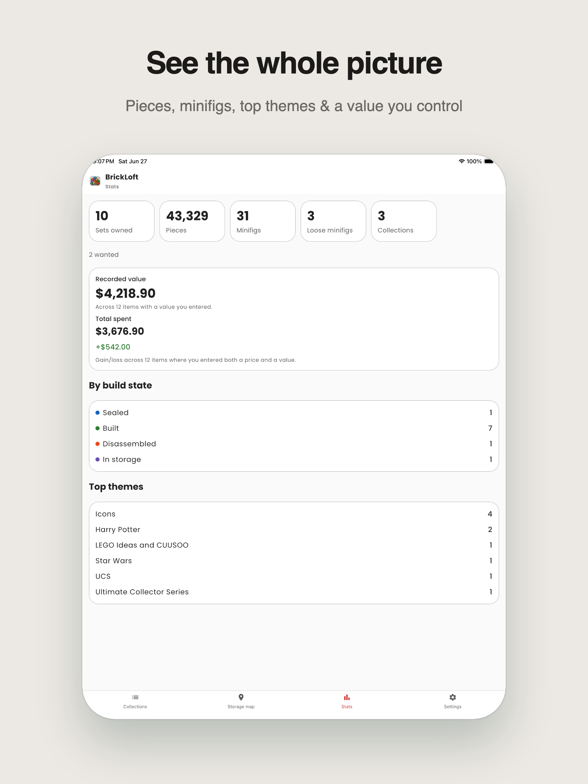Open the Storage map pin icon
The width and height of the screenshot is (588, 784).
point(241,697)
